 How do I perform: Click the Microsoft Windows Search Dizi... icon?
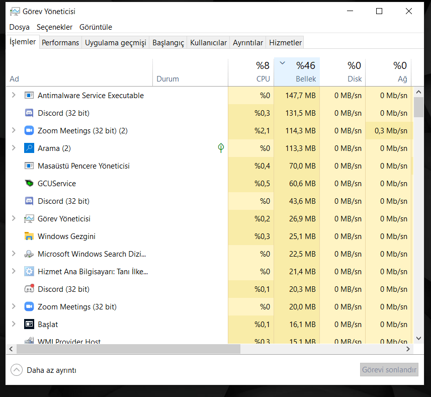tap(29, 254)
